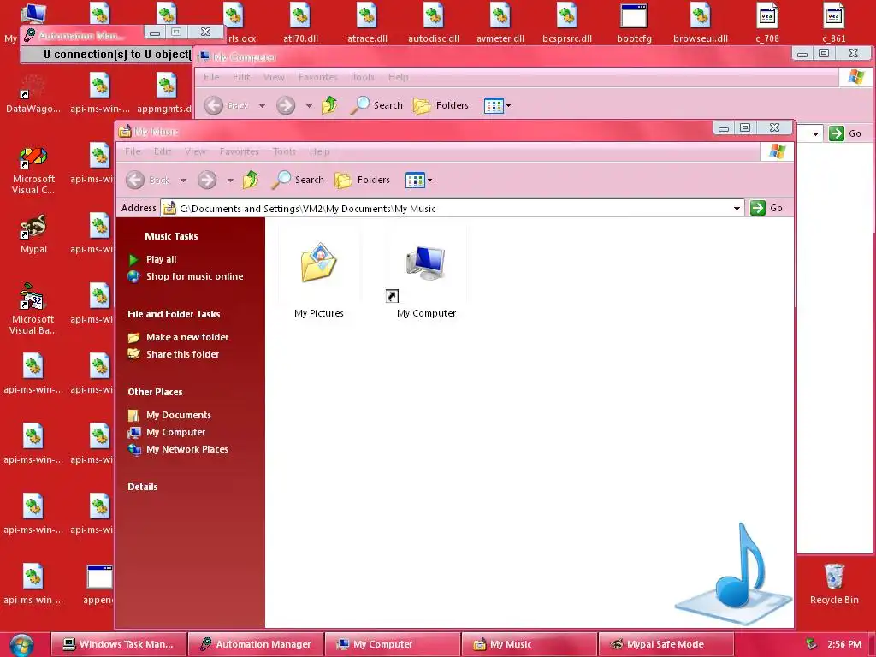The width and height of the screenshot is (876, 657).
Task: Click Go button in My Computer window
Action: (845, 133)
